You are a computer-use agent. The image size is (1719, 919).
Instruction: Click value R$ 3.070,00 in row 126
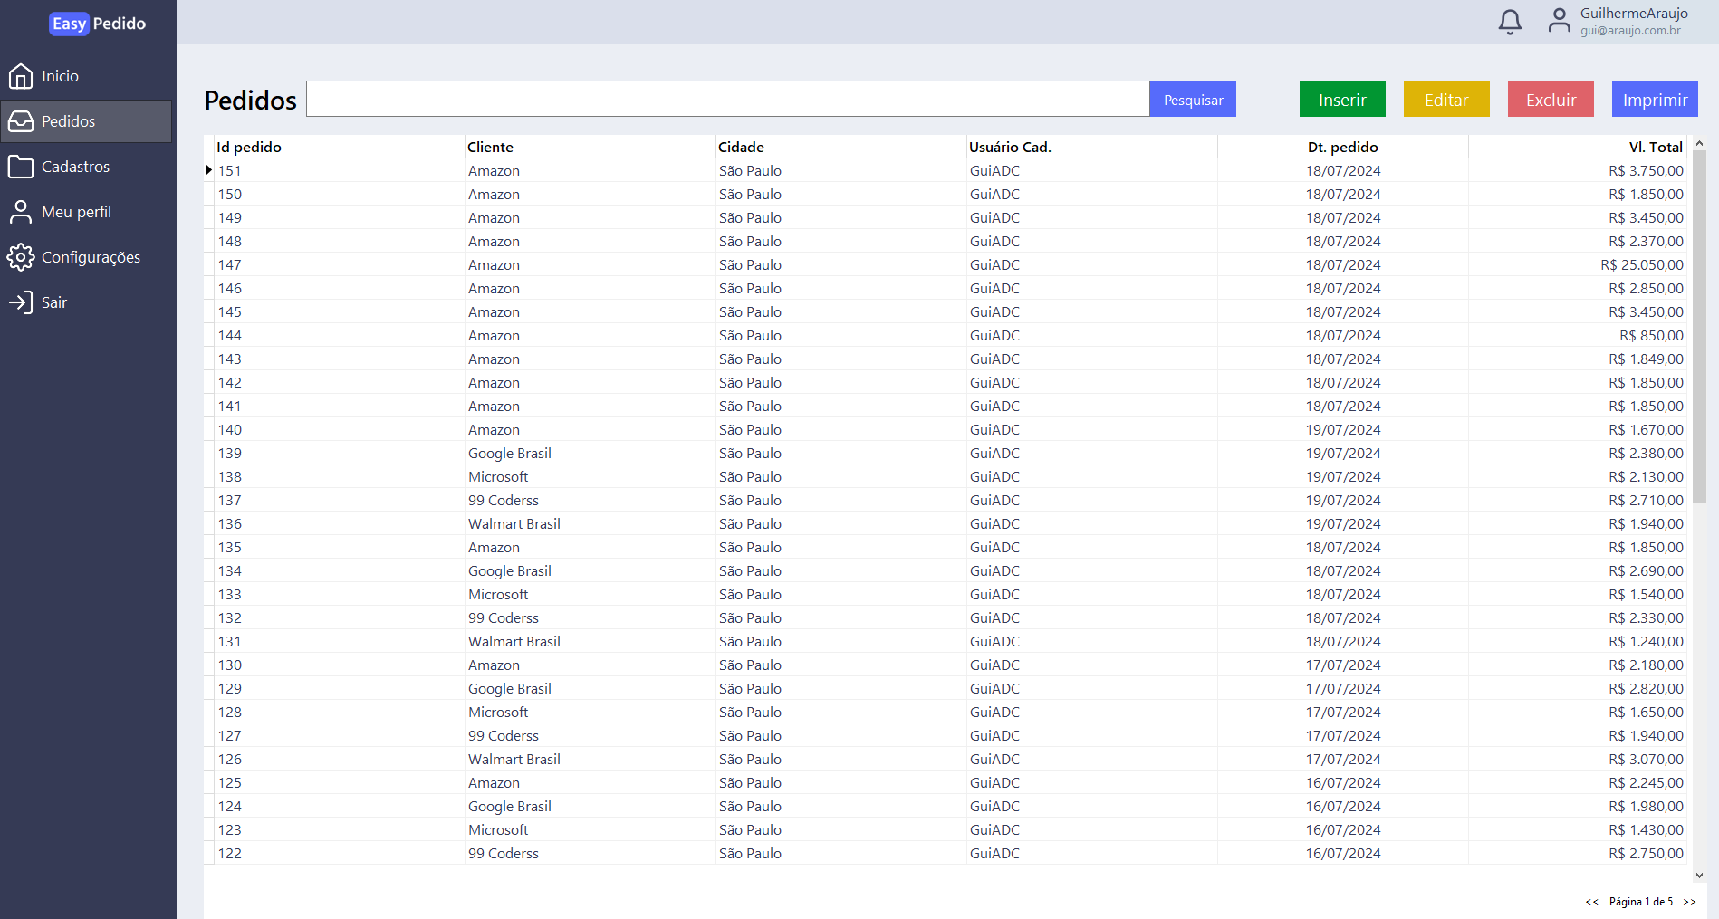click(x=1647, y=759)
